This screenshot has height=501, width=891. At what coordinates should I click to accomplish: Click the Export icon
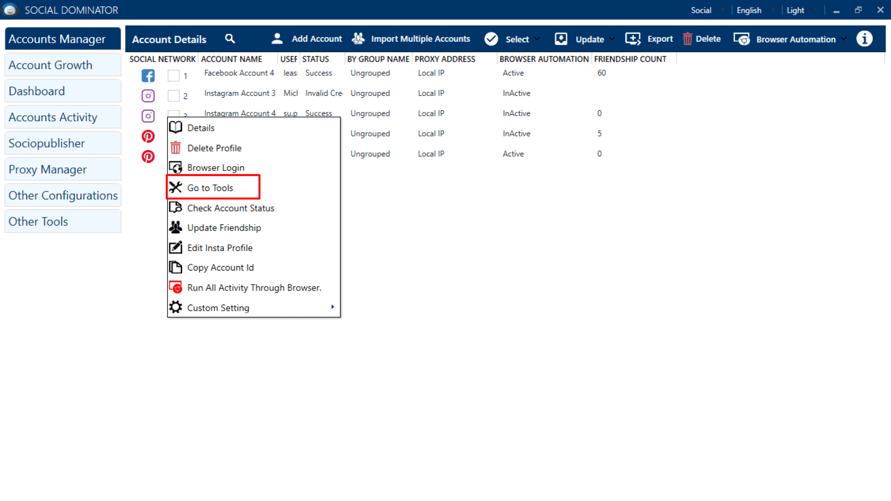click(633, 39)
